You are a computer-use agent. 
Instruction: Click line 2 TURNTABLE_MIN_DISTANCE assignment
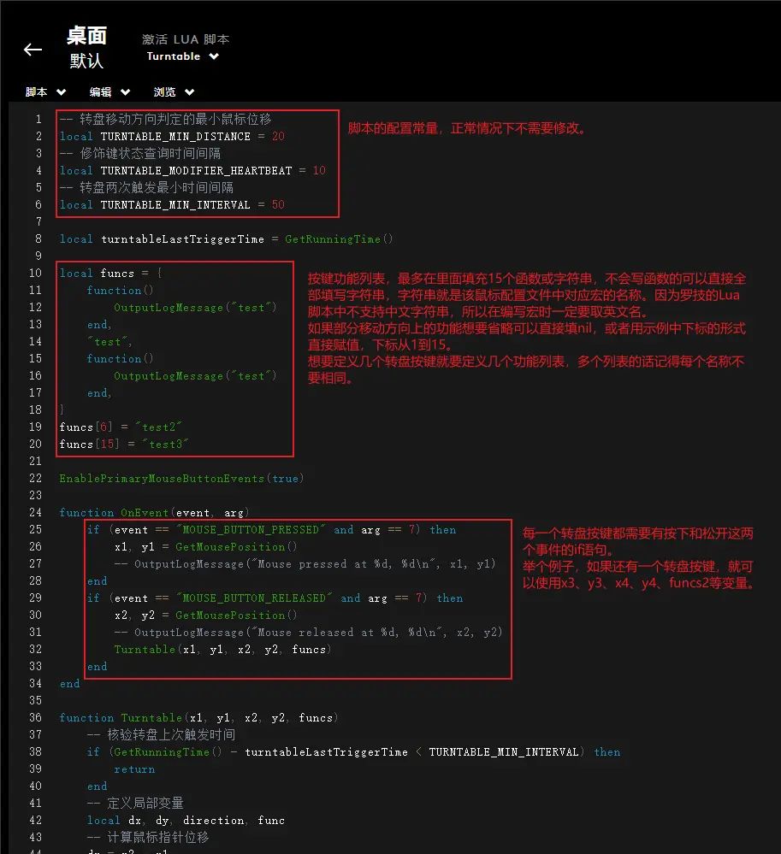(172, 136)
